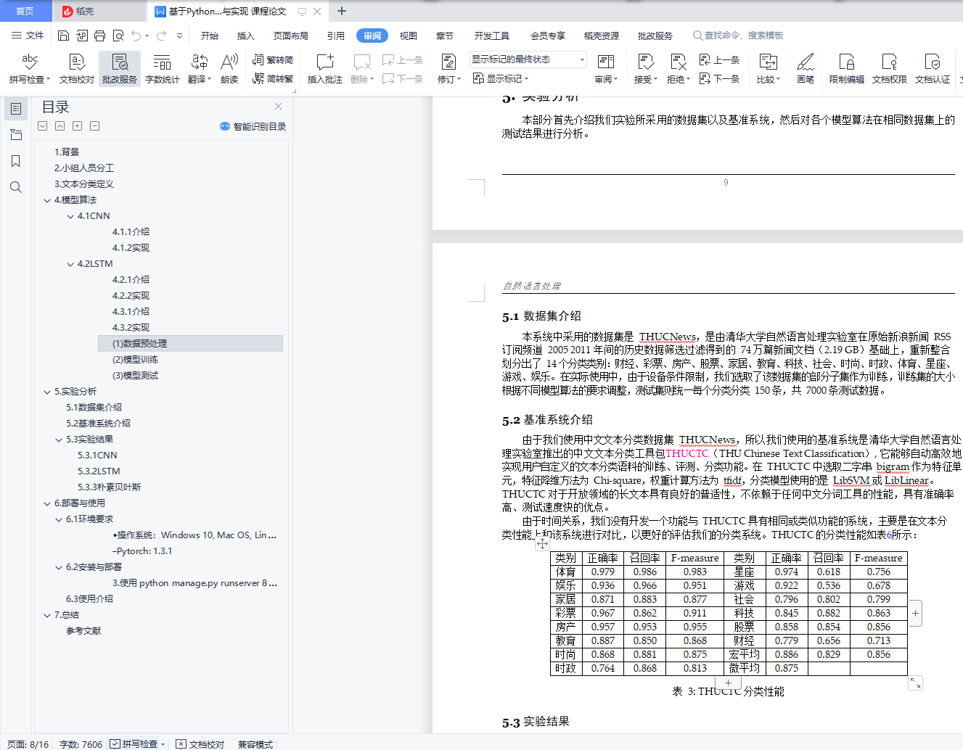Viewport: 963px width, 750px height.
Task: Click add-column plus button beside table
Action: coord(915,614)
